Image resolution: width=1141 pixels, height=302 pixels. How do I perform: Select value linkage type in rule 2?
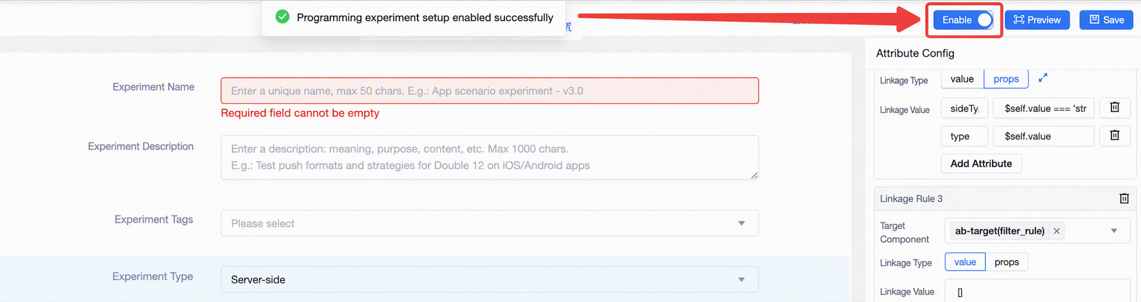coord(962,79)
